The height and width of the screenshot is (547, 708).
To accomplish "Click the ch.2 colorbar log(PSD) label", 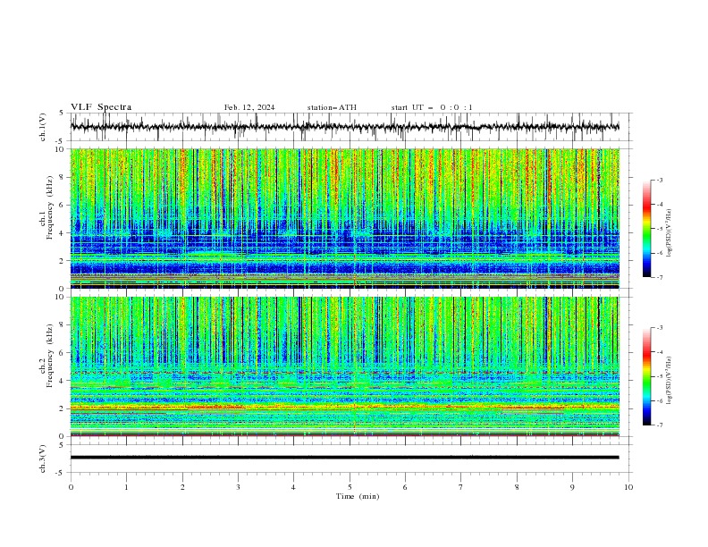I will point(669,380).
